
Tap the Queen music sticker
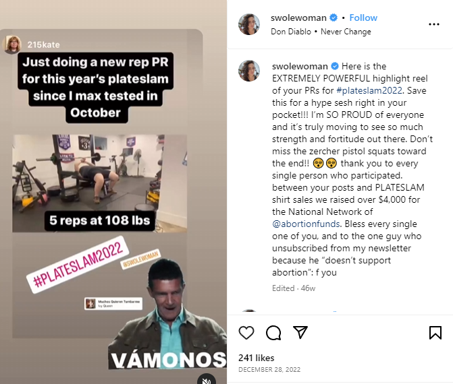pos(113,304)
